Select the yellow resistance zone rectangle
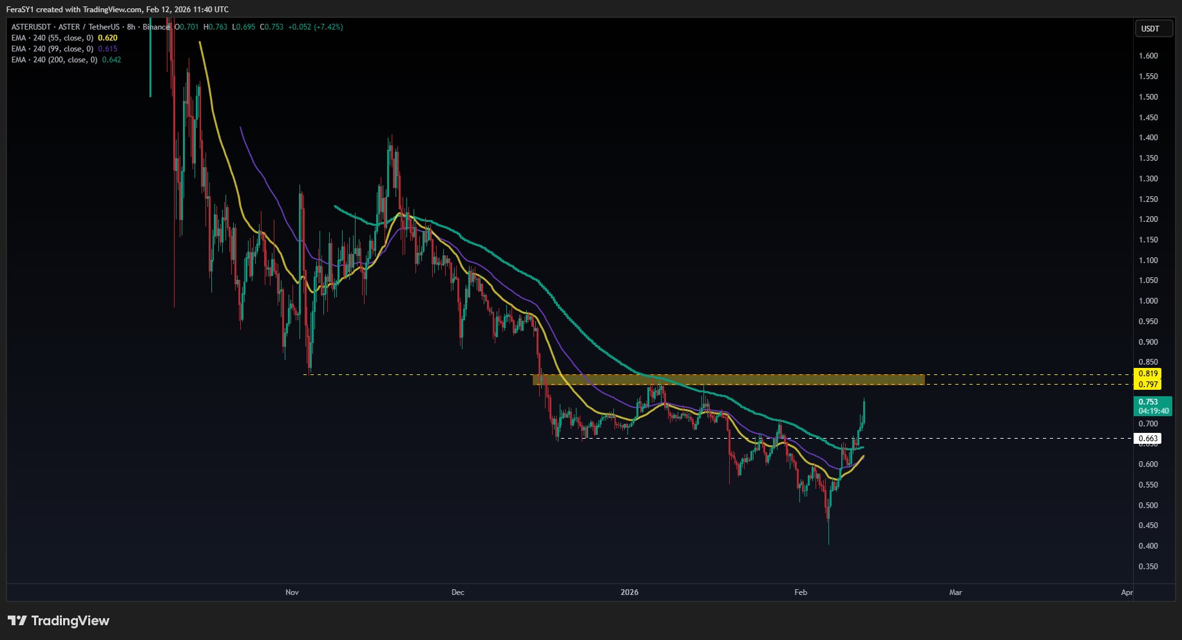Image resolution: width=1182 pixels, height=640 pixels. pyautogui.click(x=728, y=379)
